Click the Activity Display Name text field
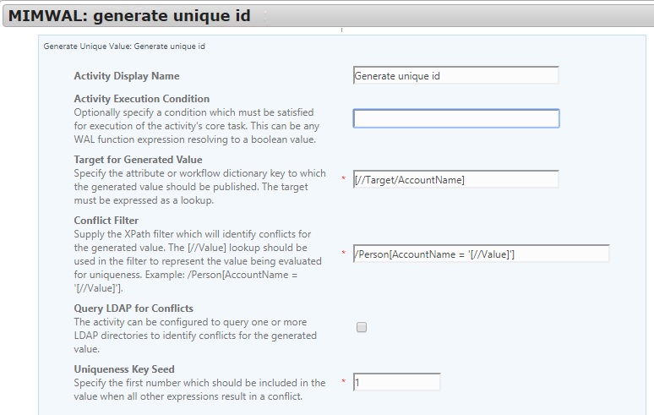Image resolution: width=654 pixels, height=415 pixels. click(x=456, y=75)
